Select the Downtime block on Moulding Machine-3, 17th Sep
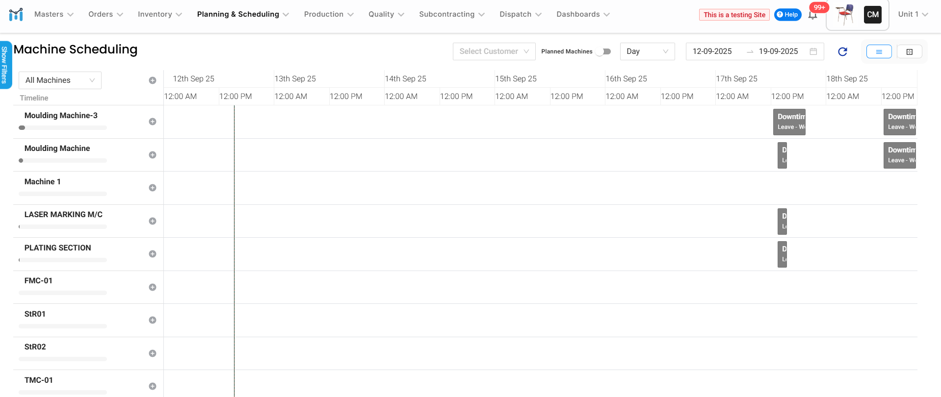The width and height of the screenshot is (941, 397). coord(789,122)
